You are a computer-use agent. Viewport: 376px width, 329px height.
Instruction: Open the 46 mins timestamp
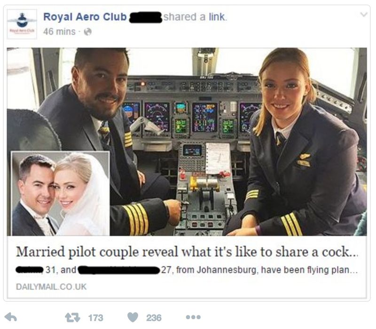click(x=59, y=31)
